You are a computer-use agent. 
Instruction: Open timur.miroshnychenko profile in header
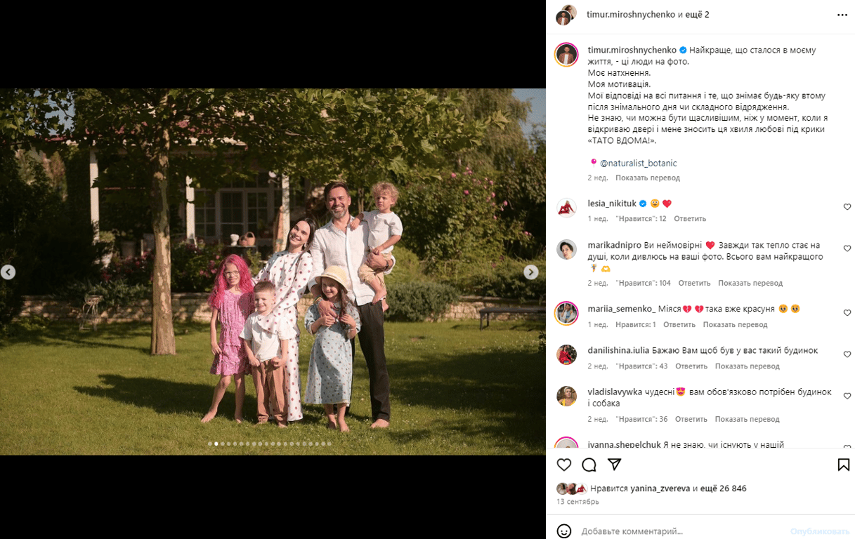pos(631,15)
